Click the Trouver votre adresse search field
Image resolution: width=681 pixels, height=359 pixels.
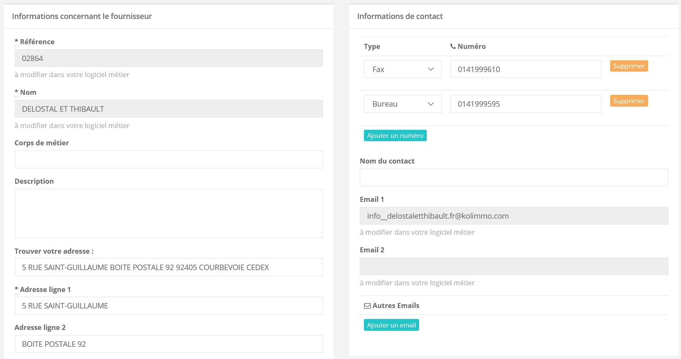(169, 268)
